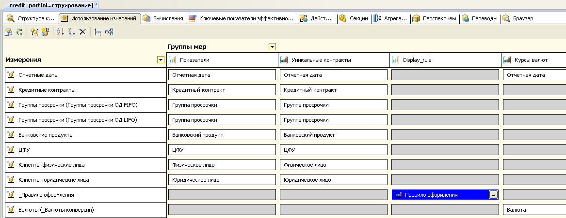
Task: Select the Кредитные контракты dimension row
Action: [86, 90]
